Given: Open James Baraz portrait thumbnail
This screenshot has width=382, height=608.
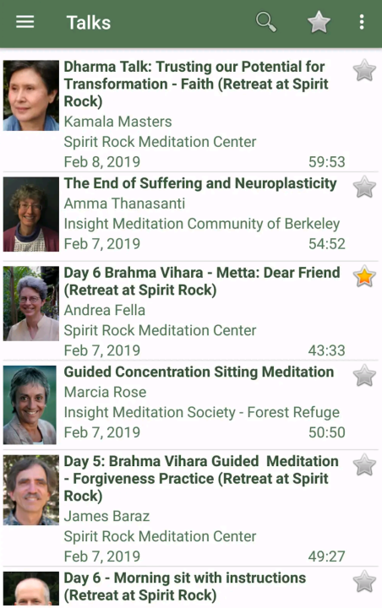Looking at the screenshot, I should tap(31, 490).
